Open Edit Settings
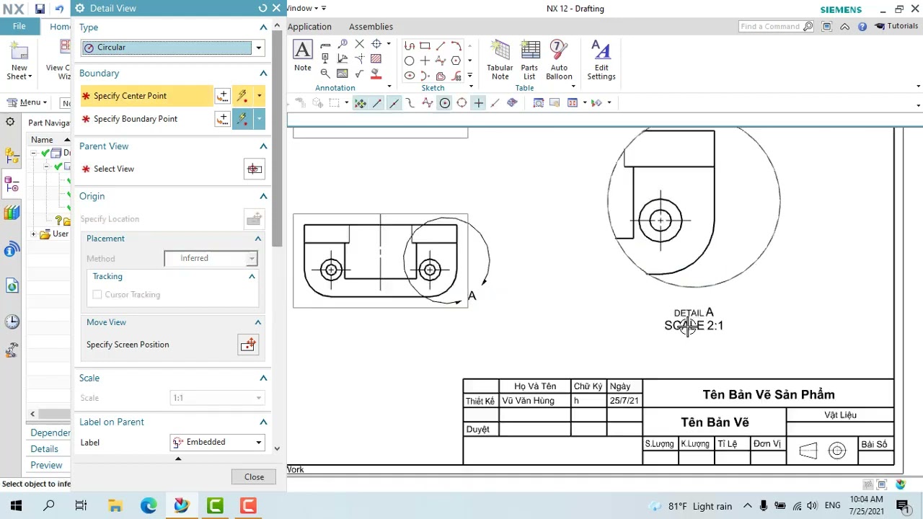This screenshot has height=519, width=923. [x=601, y=60]
